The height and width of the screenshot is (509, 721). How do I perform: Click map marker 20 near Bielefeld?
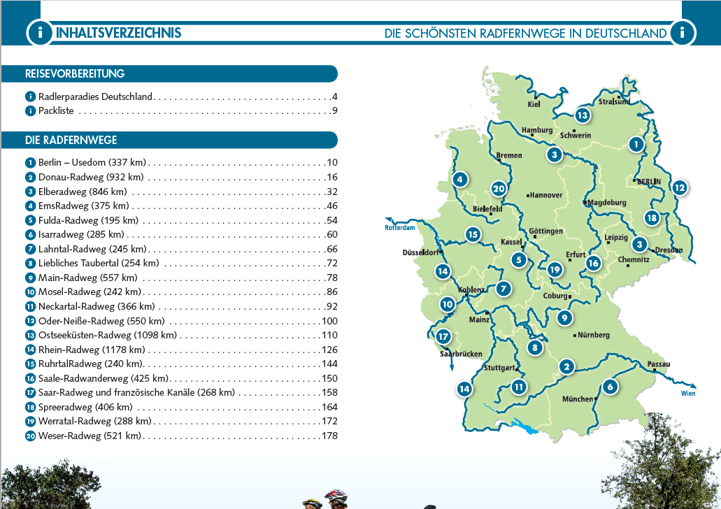[499, 187]
